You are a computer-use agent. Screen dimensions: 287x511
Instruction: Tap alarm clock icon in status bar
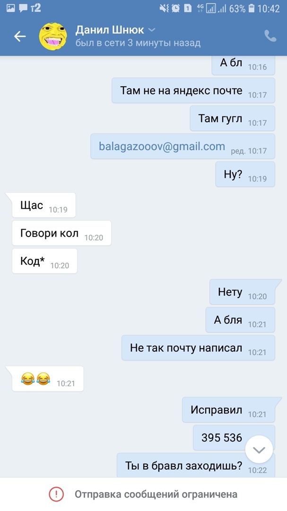click(175, 8)
